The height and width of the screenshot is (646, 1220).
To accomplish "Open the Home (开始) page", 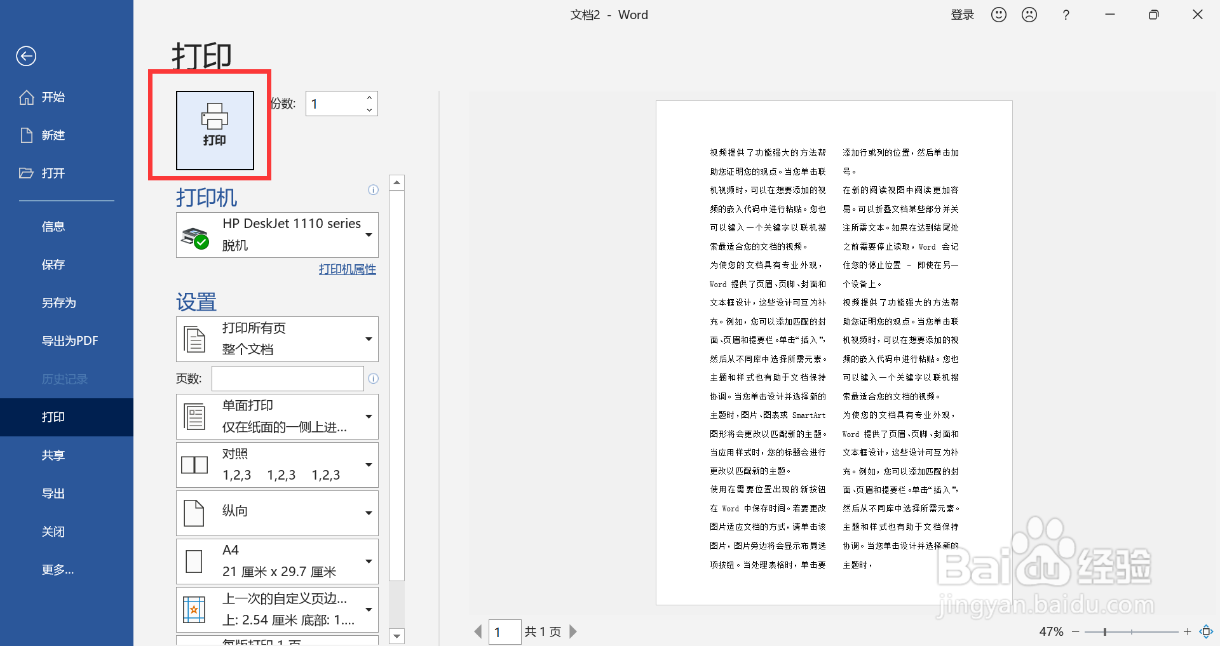I will coord(43,97).
